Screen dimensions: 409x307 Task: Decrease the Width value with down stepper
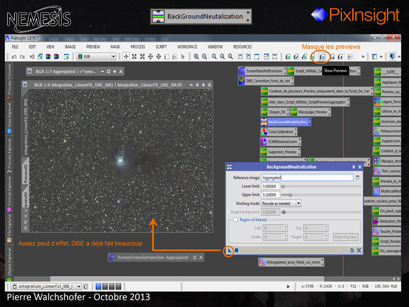click(x=285, y=238)
